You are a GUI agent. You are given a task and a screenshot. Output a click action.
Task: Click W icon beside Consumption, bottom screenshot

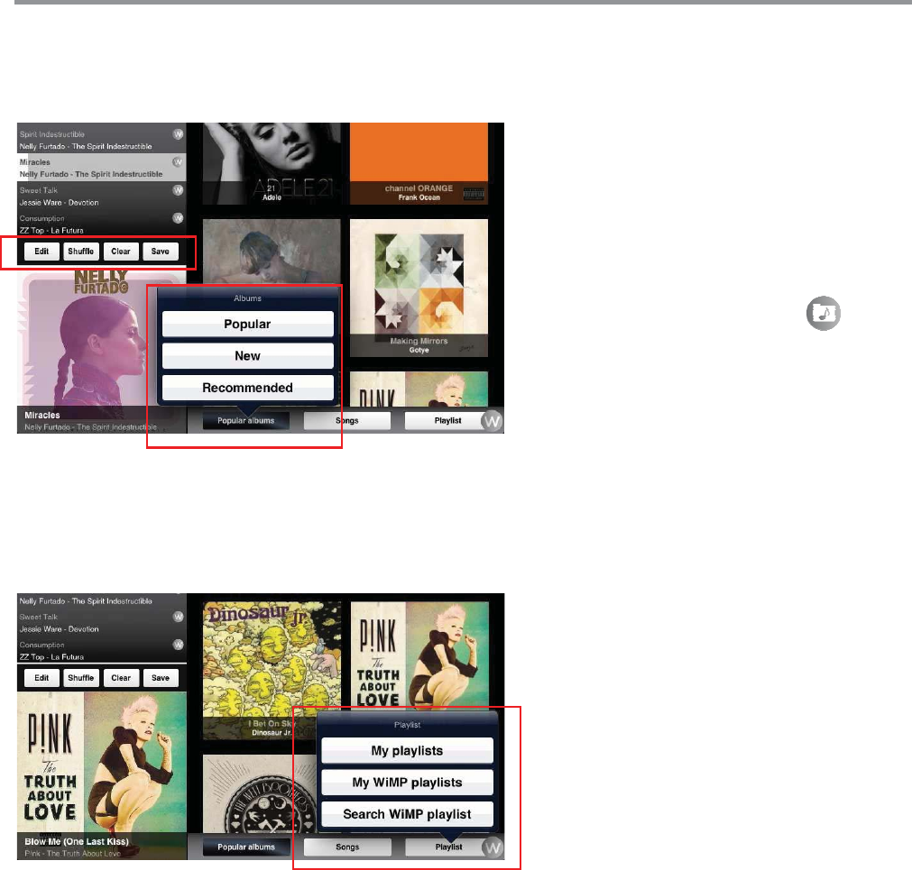coord(178,645)
